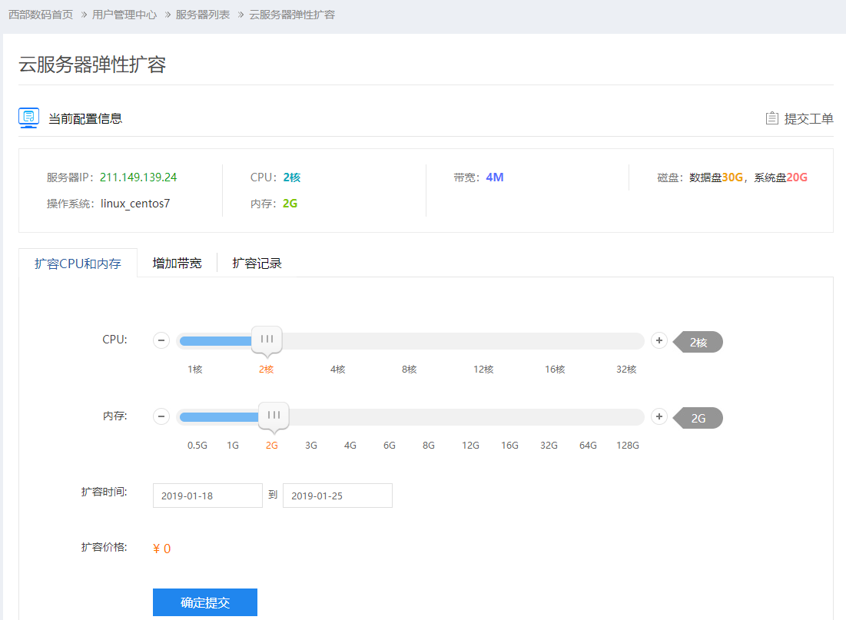Viewport: 846px width, 620px height.
Task: Switch to the 增加带宽 tab
Action: pyautogui.click(x=177, y=264)
